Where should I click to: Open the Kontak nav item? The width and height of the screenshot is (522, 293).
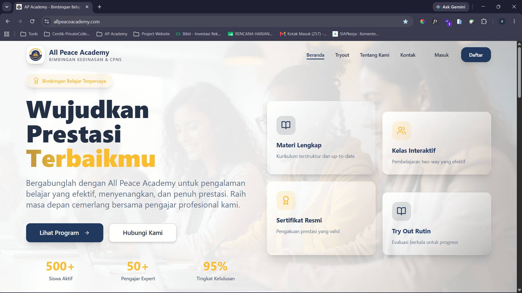pyautogui.click(x=408, y=55)
